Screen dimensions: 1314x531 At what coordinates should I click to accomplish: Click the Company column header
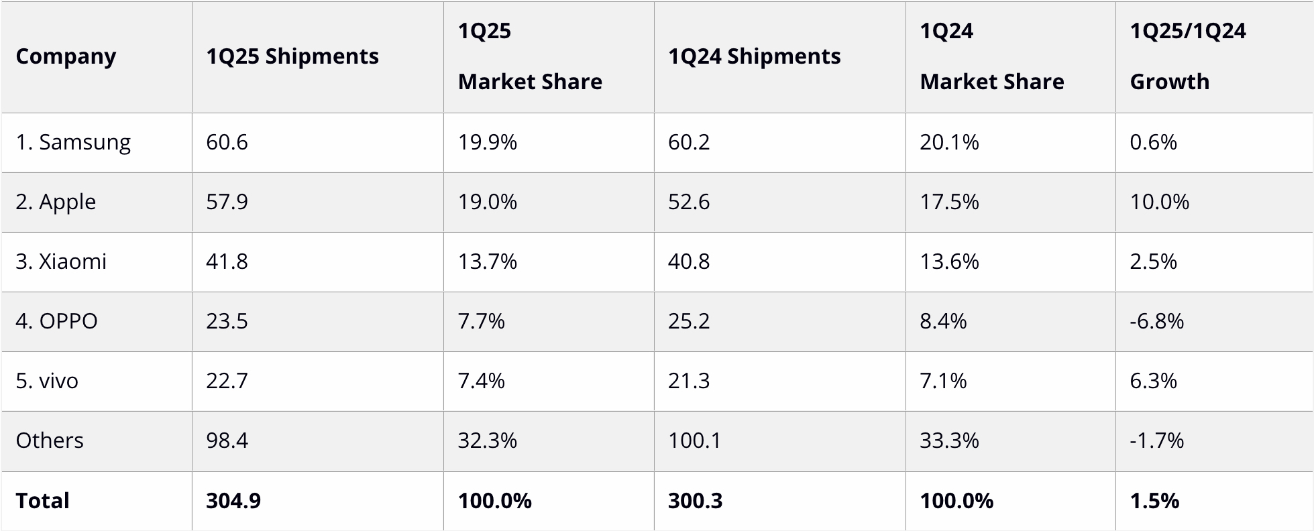(x=66, y=56)
